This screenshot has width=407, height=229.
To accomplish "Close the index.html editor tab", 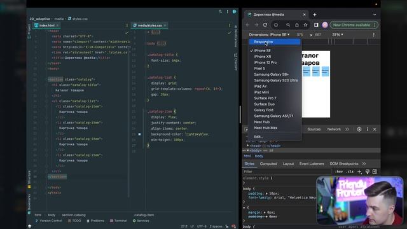I will [x=57, y=25].
